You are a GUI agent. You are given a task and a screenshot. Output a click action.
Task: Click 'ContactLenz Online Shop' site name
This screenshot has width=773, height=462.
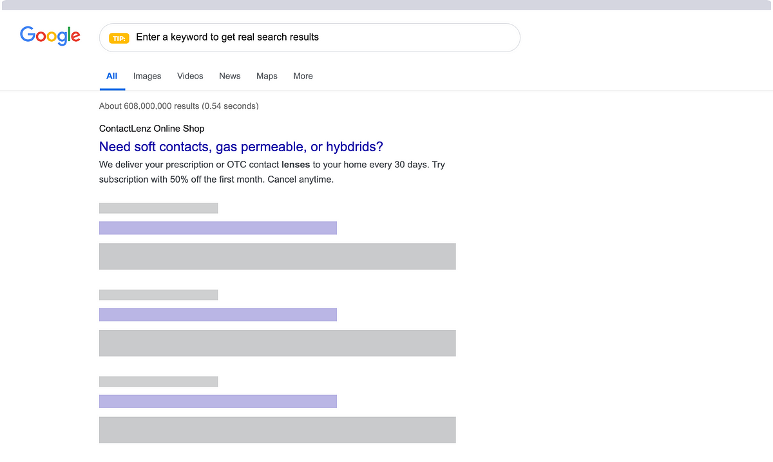coord(151,129)
